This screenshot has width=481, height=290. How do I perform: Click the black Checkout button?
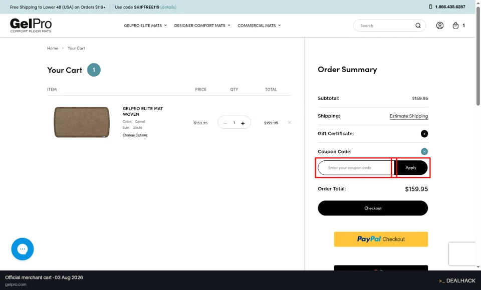[x=373, y=208]
